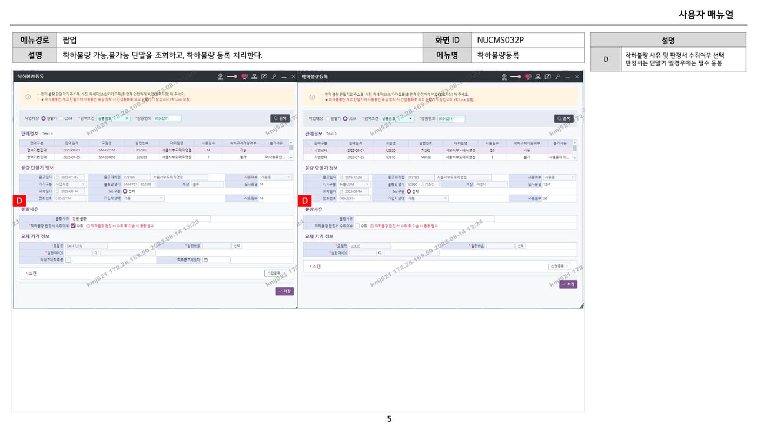This screenshot has height=426, width=757.
Task: Open the 직주문교체일자 calendar in the left window
Action: pyautogui.click(x=206, y=260)
